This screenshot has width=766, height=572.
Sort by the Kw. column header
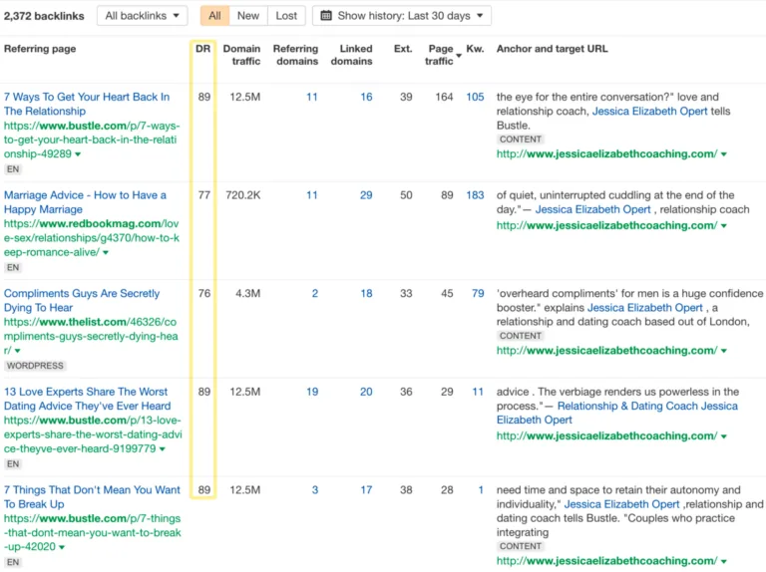click(475, 49)
